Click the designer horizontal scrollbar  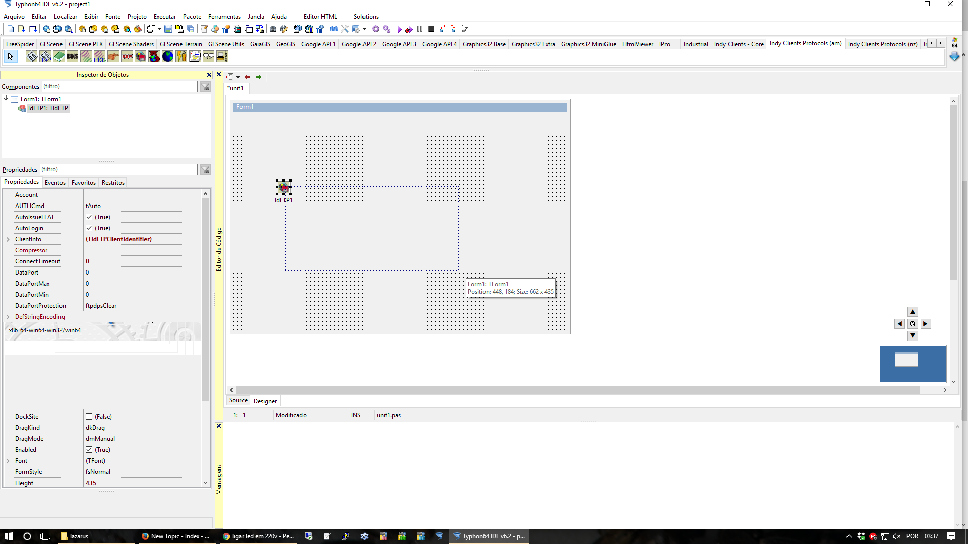[577, 390]
